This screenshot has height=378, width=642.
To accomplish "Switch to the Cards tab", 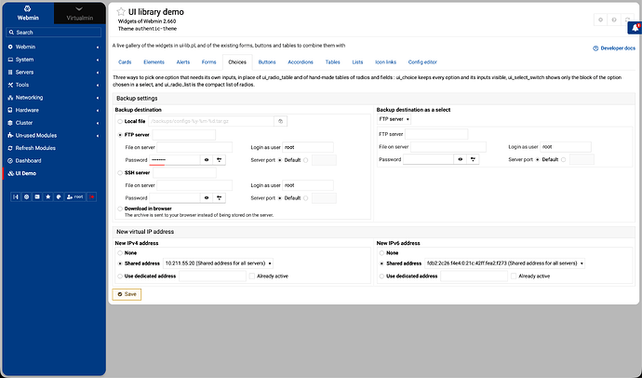I will point(125,62).
